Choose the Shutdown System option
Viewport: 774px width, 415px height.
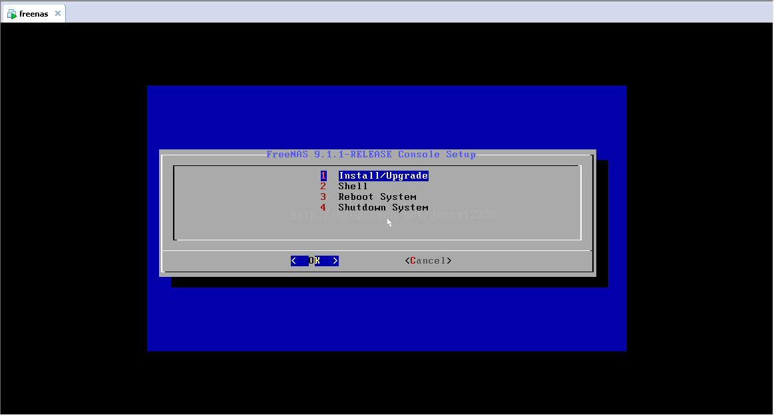(x=383, y=207)
